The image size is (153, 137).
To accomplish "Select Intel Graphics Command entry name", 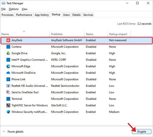I will [x=30, y=60].
